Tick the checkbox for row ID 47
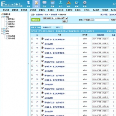 32,43
